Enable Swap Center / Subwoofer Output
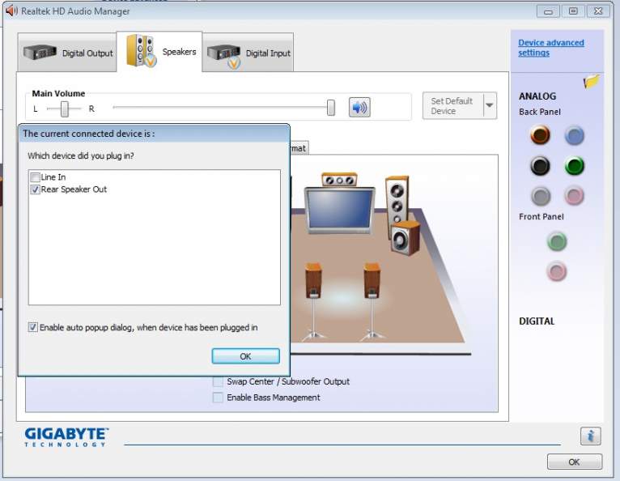620x481 pixels. [x=218, y=381]
